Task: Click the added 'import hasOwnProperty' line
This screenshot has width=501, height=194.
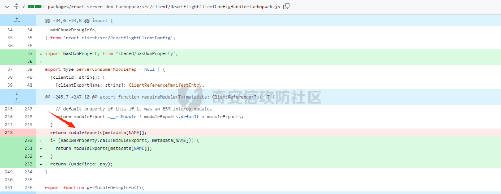Action: click(x=111, y=53)
